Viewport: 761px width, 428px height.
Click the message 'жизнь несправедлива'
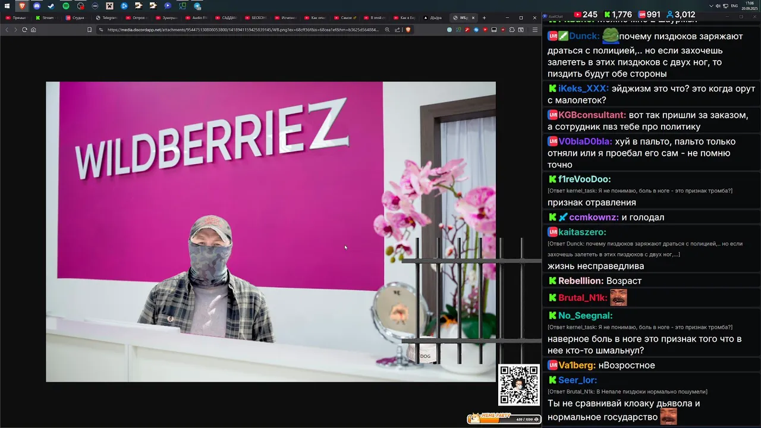596,266
